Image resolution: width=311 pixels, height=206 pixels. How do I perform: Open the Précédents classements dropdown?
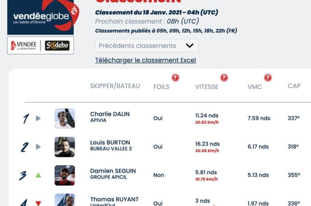(147, 45)
